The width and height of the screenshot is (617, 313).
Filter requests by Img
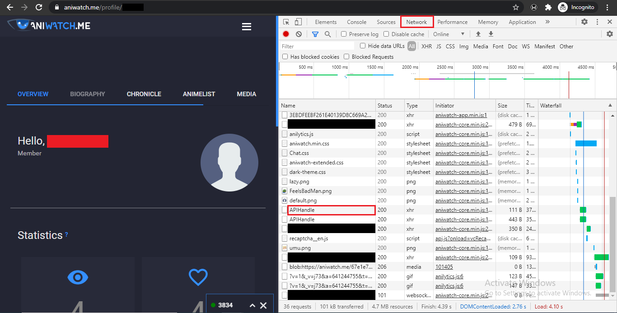click(464, 46)
